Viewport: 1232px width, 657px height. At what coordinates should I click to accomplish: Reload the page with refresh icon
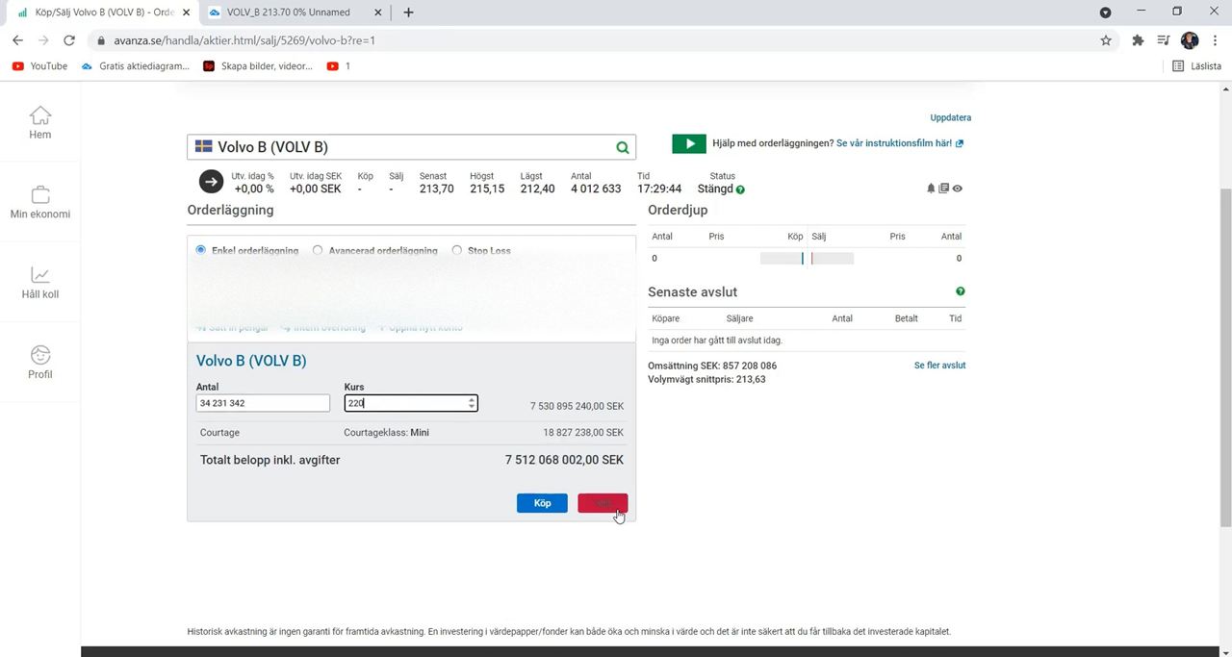tap(69, 40)
